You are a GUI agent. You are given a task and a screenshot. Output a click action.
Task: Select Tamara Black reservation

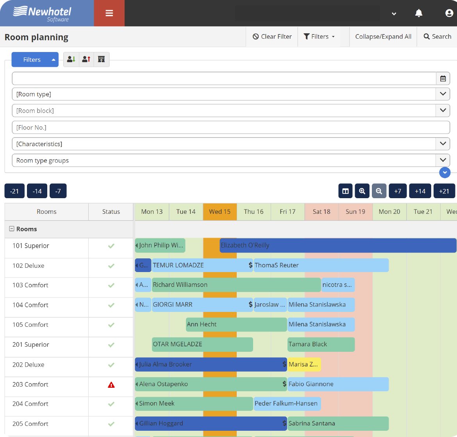[x=321, y=344]
